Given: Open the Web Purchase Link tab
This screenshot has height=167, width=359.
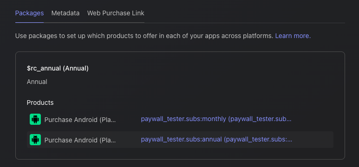Looking at the screenshot, I should [116, 13].
